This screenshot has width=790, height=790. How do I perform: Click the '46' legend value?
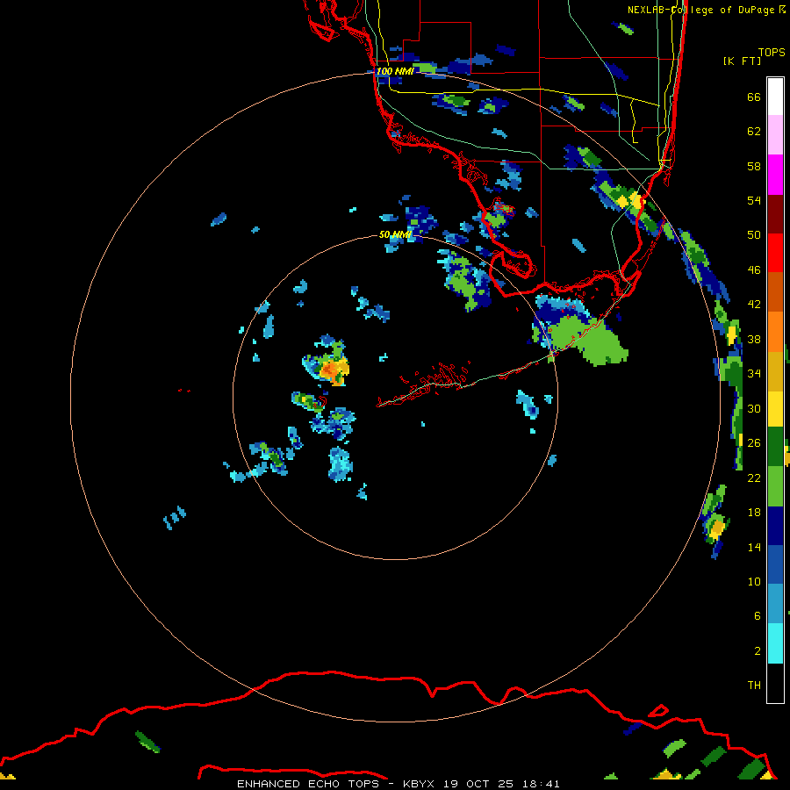tap(754, 270)
